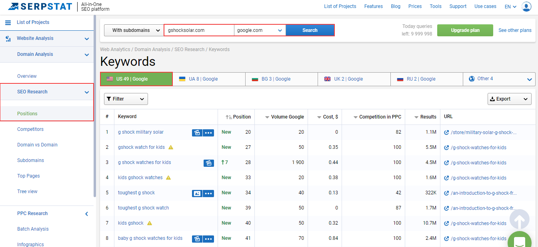Open Domain vs Domain in the sidebar
Viewport: 538px width, 247px height.
pos(37,145)
